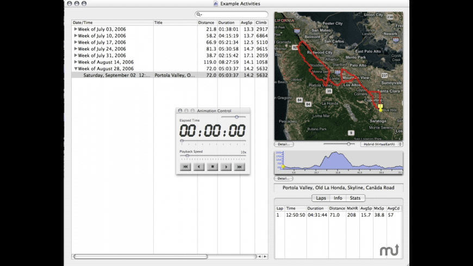
Task: Click the skip-to-end playback button
Action: click(x=239, y=167)
